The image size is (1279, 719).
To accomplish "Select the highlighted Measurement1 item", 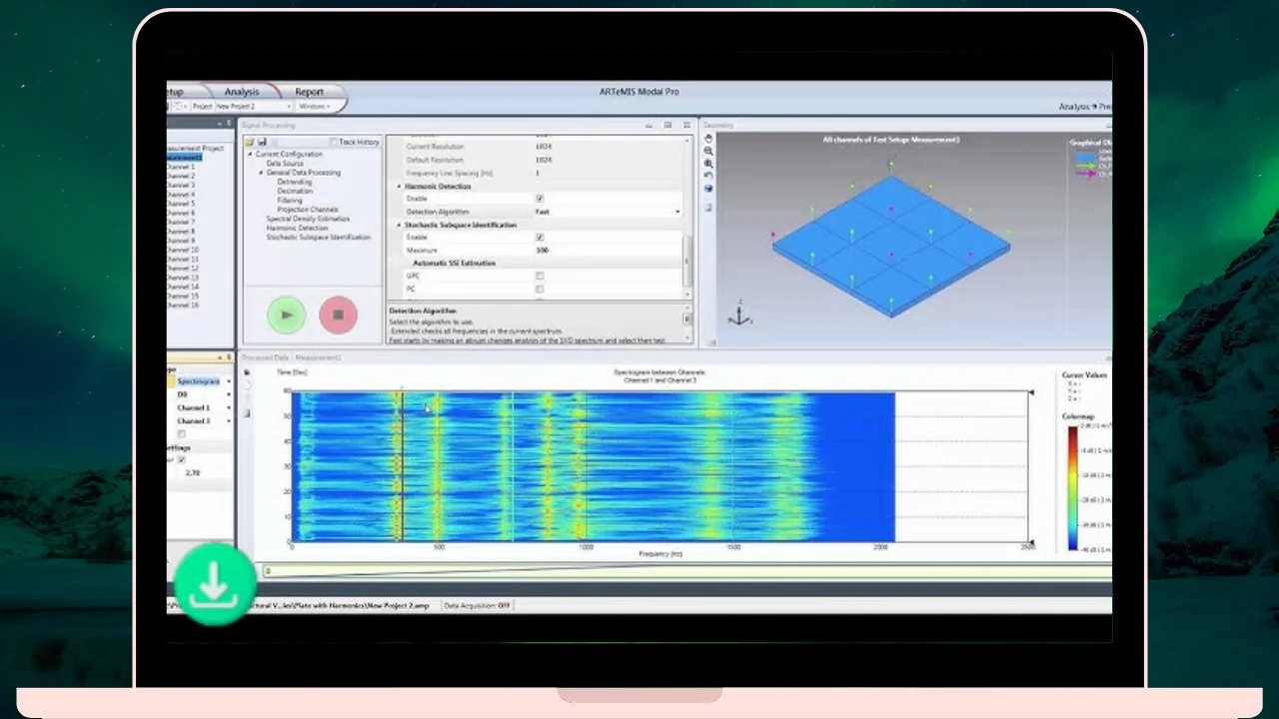I will point(184,158).
